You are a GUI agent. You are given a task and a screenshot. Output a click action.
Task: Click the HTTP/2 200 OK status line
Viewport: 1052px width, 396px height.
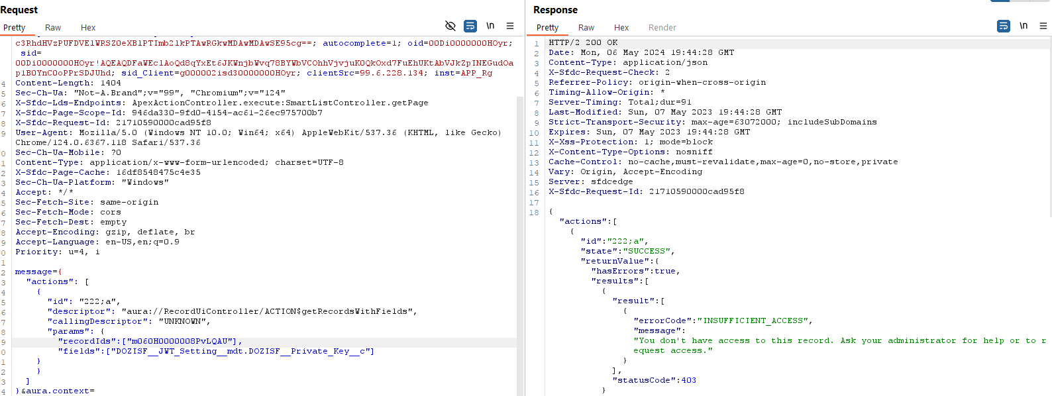pyautogui.click(x=583, y=42)
